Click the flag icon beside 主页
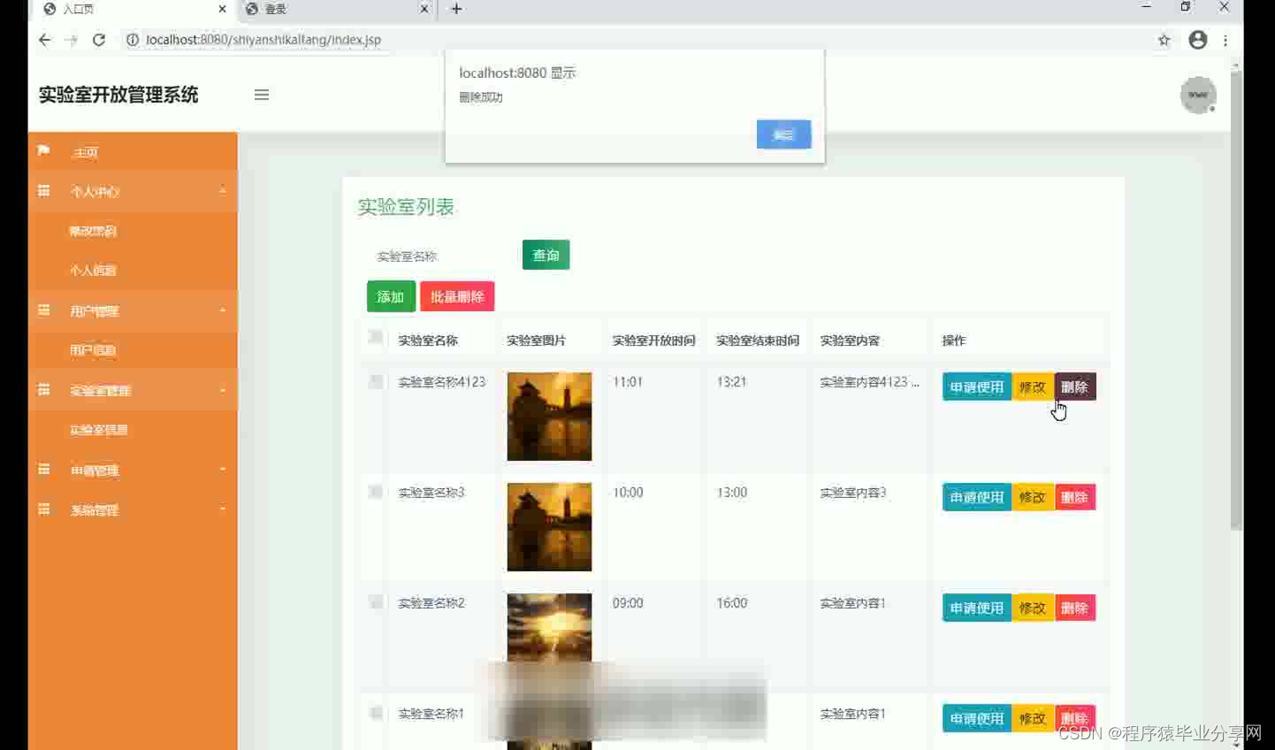The width and height of the screenshot is (1275, 750). coord(43,151)
